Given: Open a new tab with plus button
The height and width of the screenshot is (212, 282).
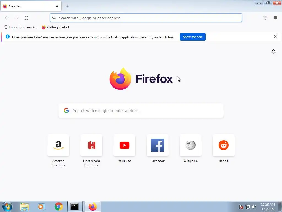Looking at the screenshot, I should pyautogui.click(x=67, y=6).
